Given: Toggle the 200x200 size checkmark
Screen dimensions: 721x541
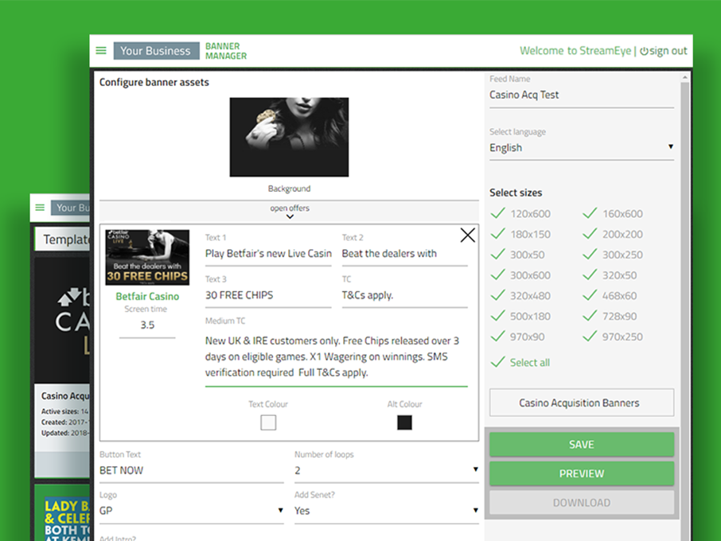Looking at the screenshot, I should tap(590, 234).
